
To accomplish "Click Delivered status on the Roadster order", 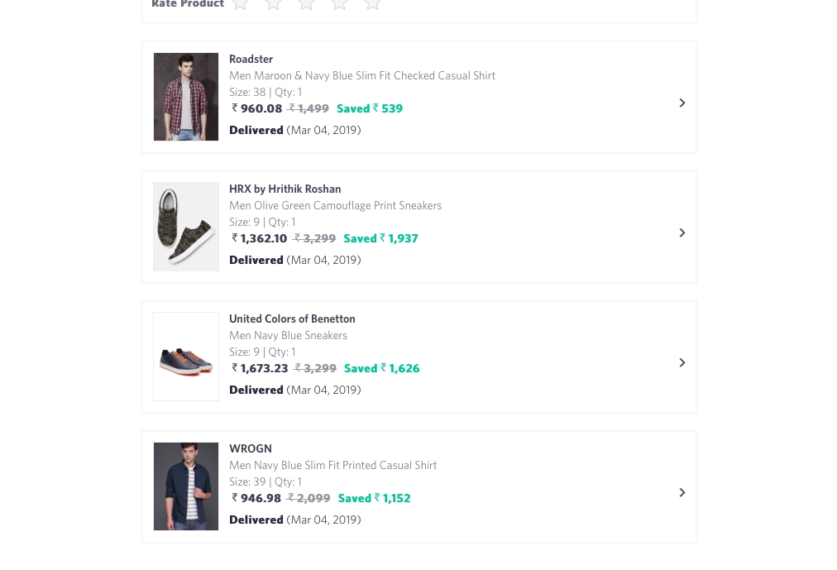I will point(256,129).
